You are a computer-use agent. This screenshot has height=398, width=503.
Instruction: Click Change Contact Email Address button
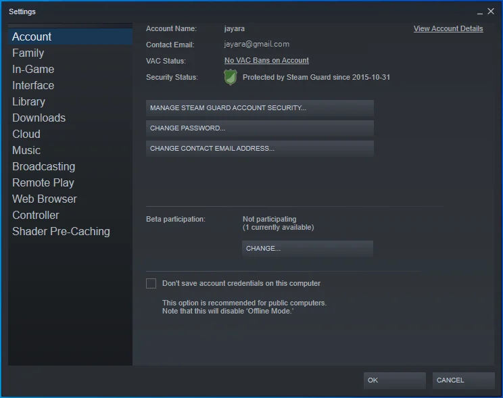(260, 149)
